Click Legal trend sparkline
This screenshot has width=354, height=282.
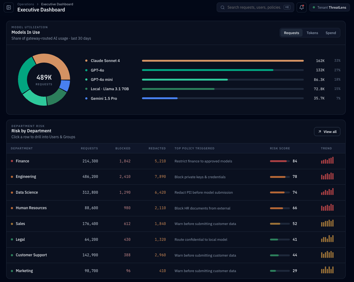click(x=327, y=239)
